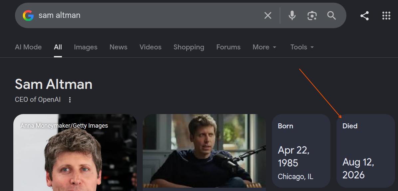Select the All results tab
Screen dimensions: 398x191
click(x=58, y=47)
